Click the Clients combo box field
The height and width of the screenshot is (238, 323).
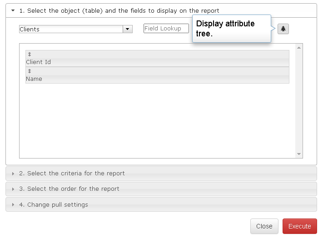(x=71, y=29)
